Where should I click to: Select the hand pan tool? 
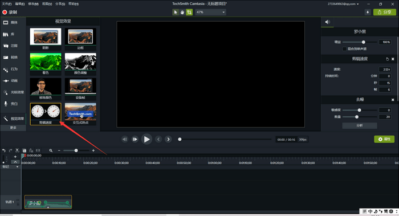(x=182, y=12)
